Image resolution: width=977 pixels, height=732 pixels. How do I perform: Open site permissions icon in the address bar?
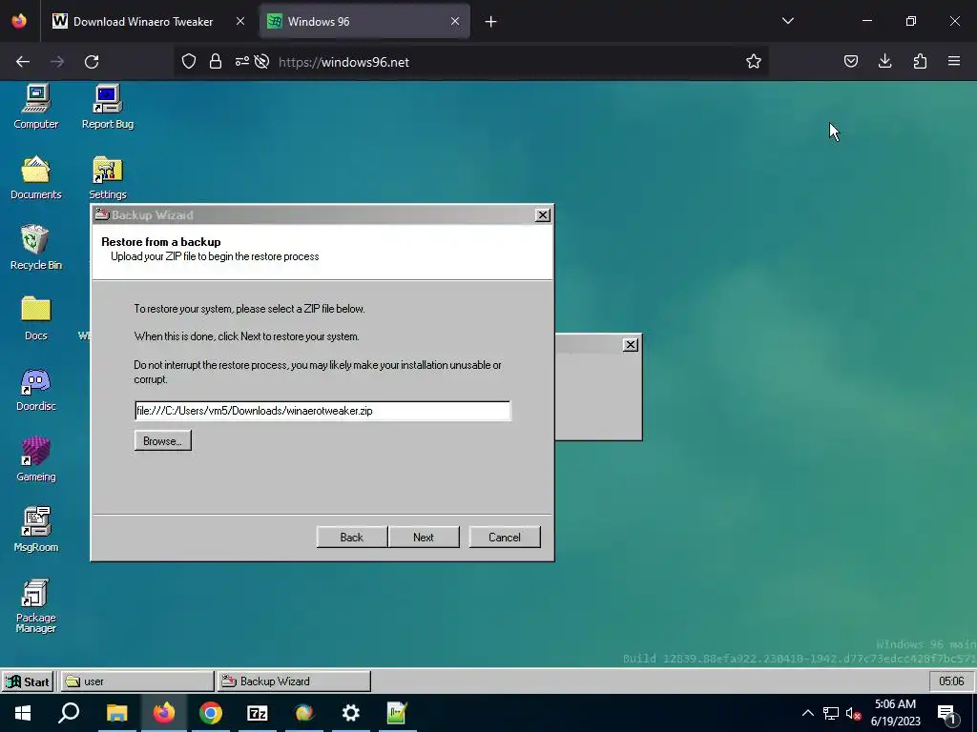click(241, 61)
